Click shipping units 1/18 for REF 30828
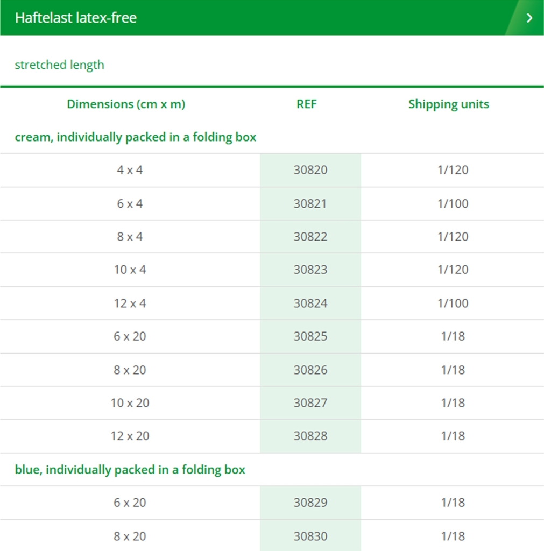Image resolution: width=544 pixels, height=551 pixels. point(453,436)
